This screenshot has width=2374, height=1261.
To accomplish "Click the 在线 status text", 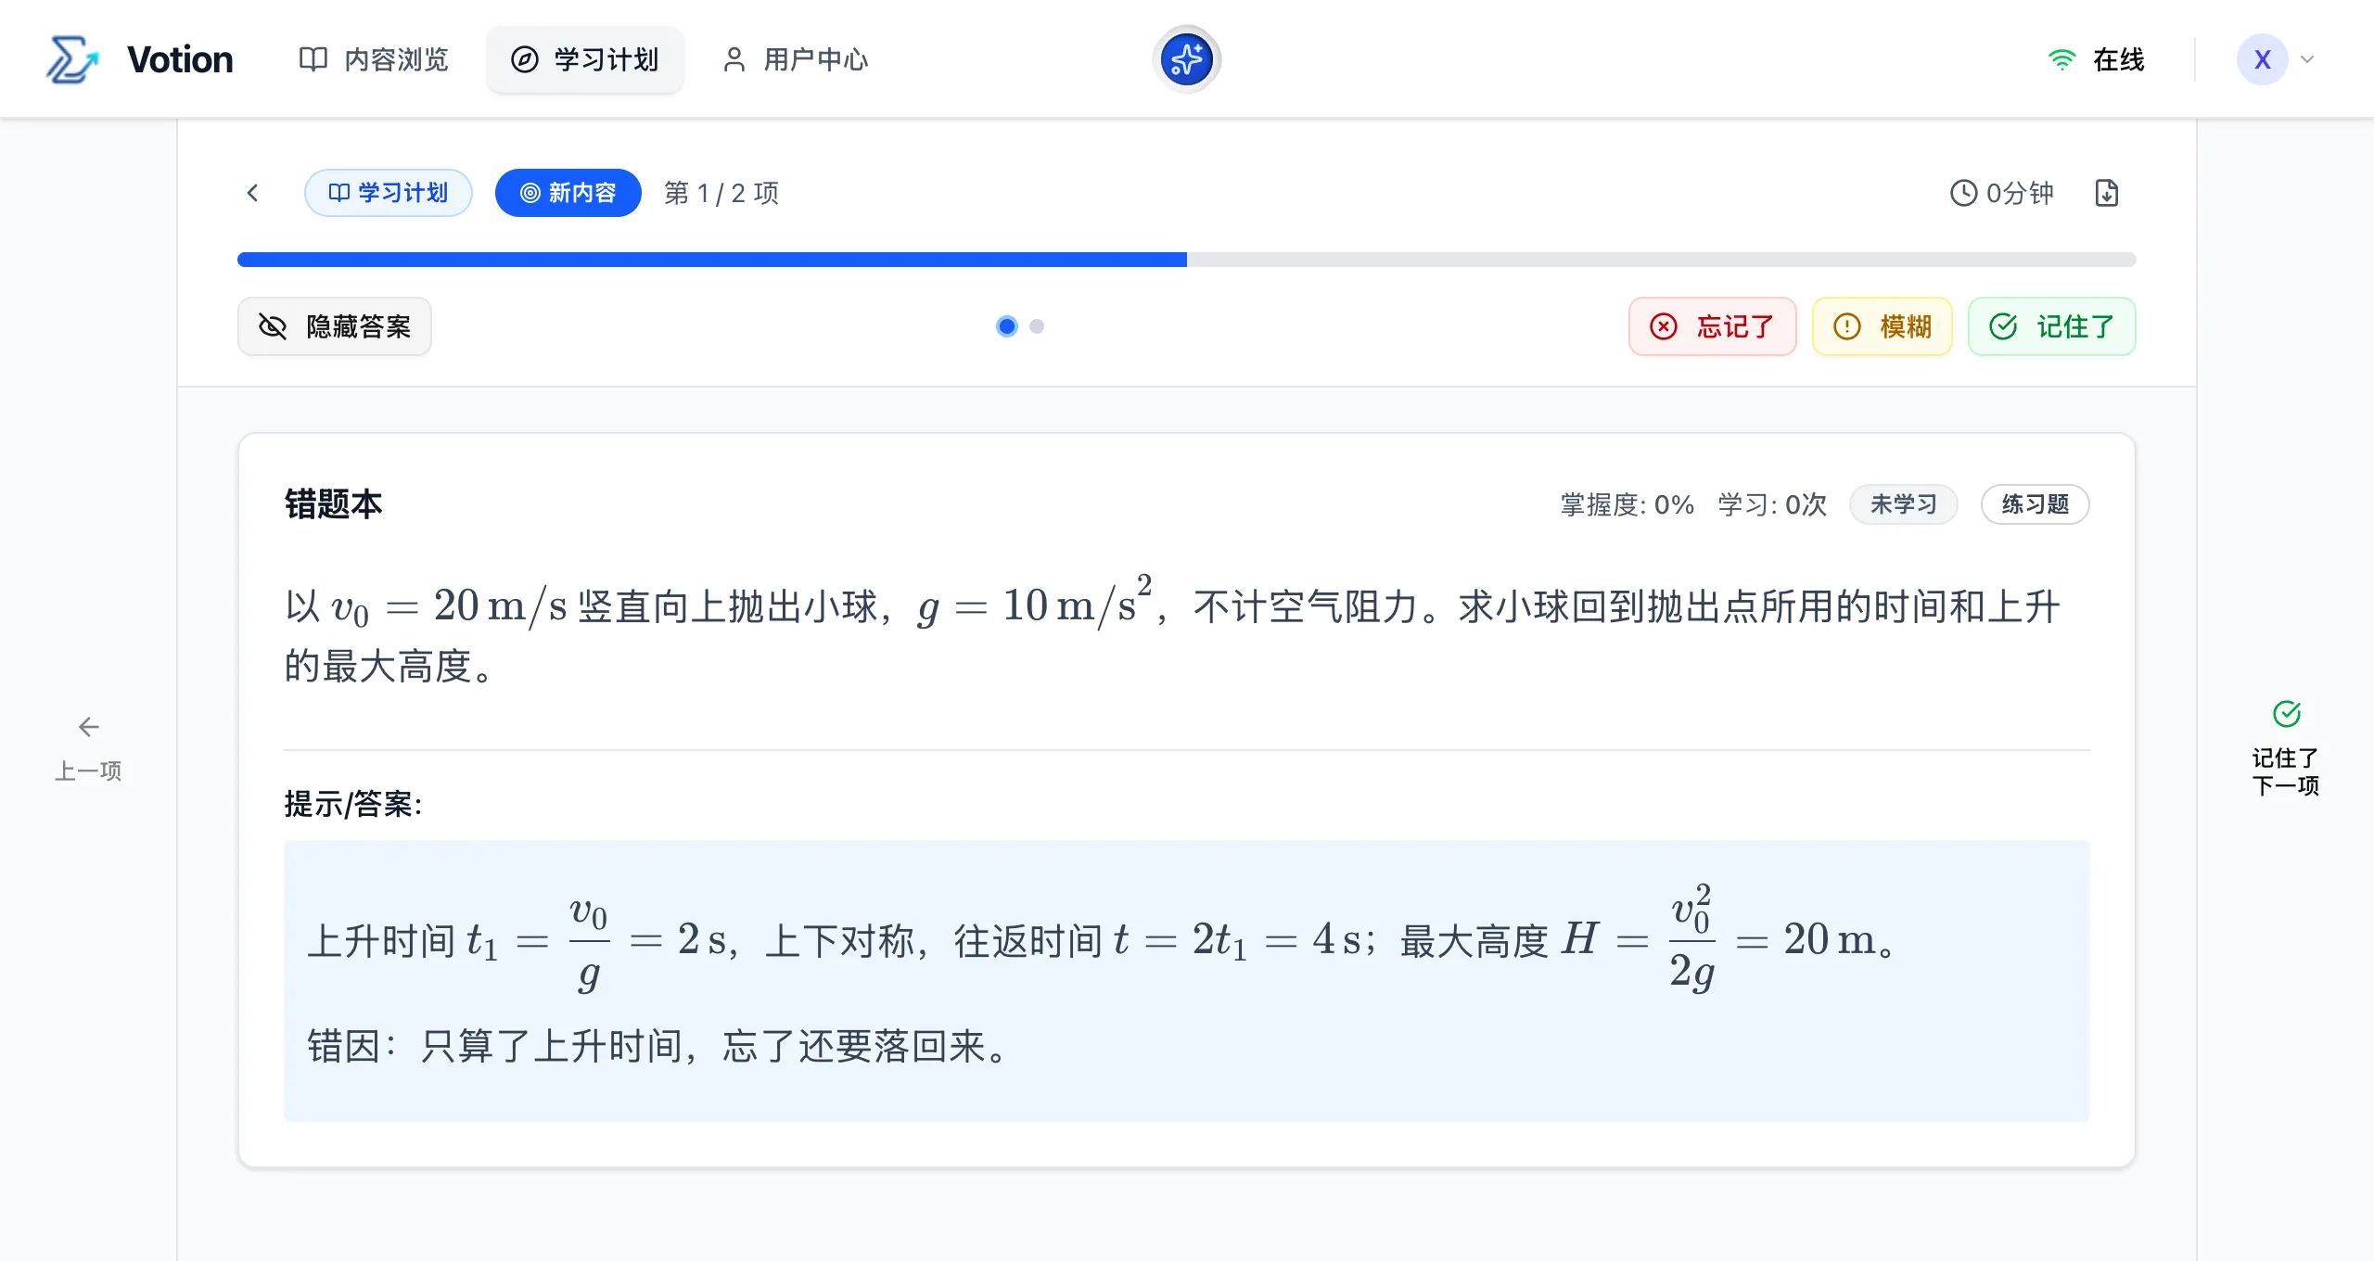I will (2118, 59).
